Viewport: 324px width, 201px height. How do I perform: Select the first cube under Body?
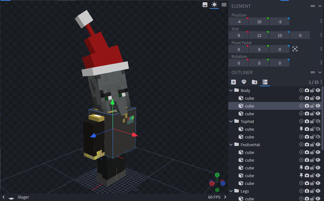pyautogui.click(x=249, y=98)
